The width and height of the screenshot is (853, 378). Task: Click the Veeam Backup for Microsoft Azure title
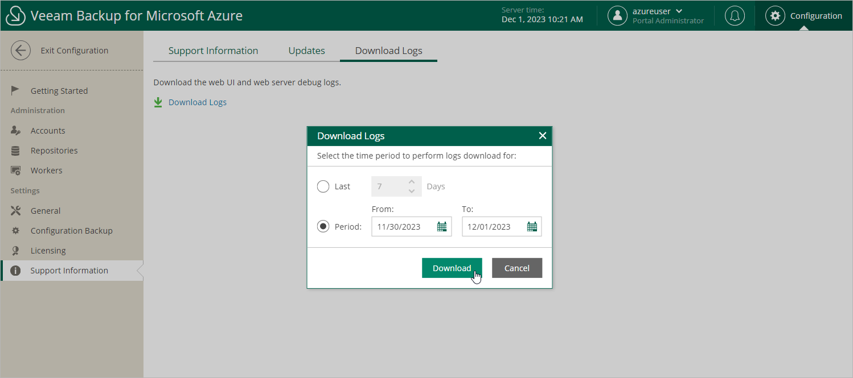(x=137, y=15)
